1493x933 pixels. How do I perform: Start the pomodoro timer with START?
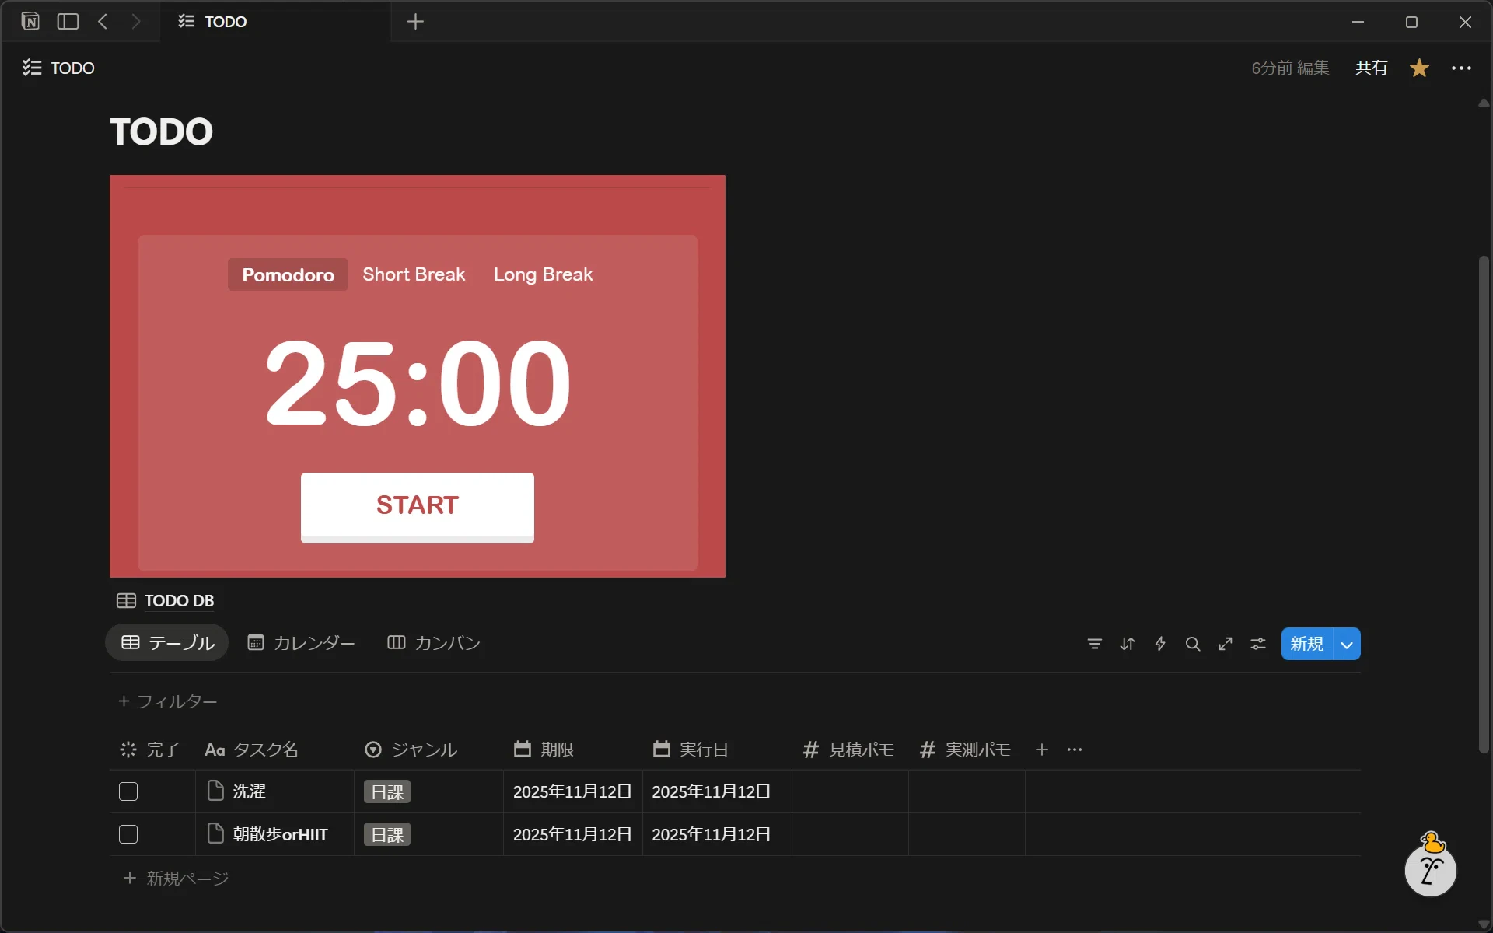pyautogui.click(x=418, y=507)
